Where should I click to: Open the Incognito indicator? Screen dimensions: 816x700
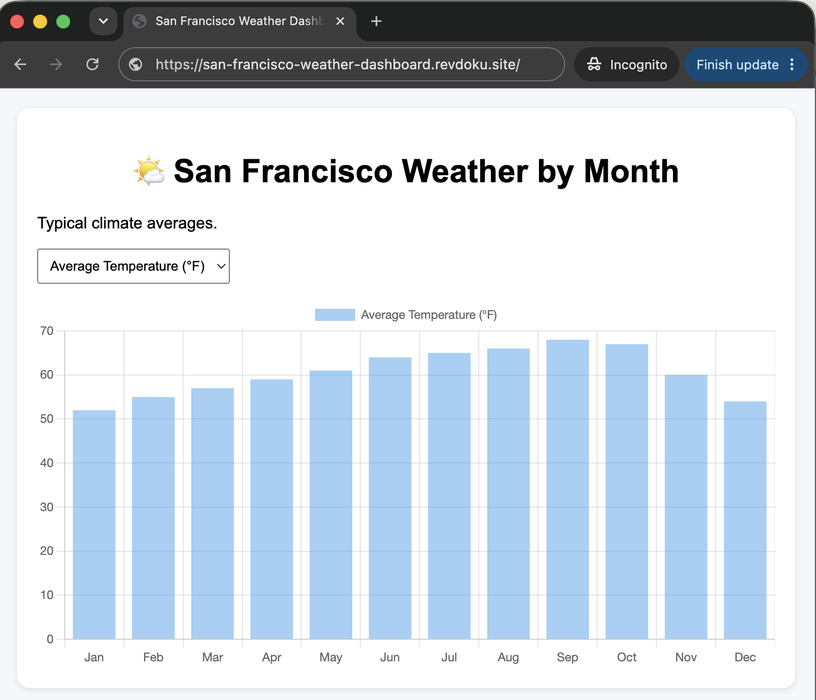tap(627, 64)
